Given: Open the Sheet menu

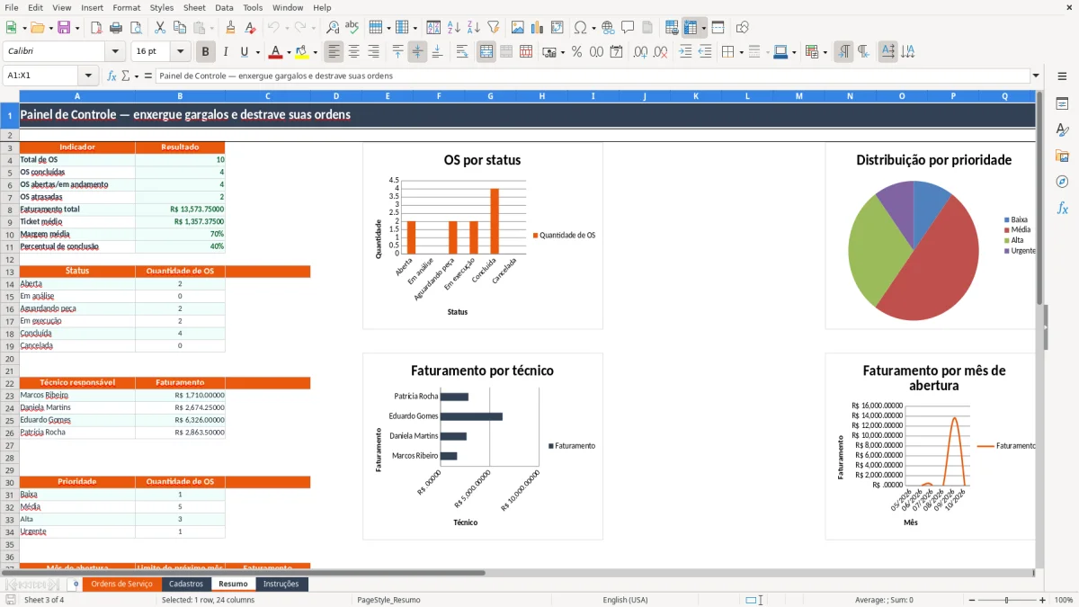Looking at the screenshot, I should [x=194, y=7].
